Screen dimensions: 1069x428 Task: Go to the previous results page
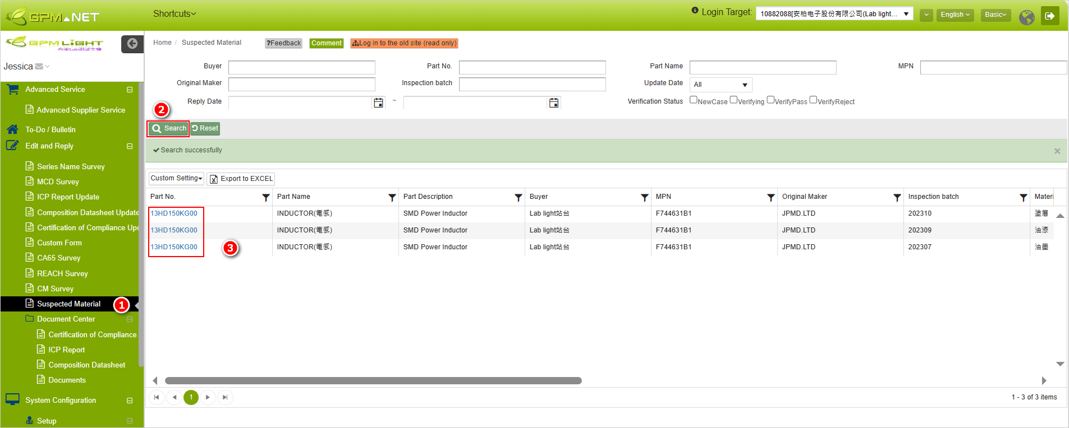[x=174, y=397]
